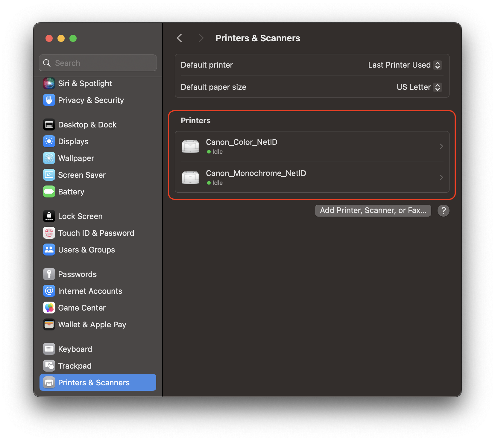Open Lock Screen settings
The image size is (495, 441).
click(x=80, y=216)
